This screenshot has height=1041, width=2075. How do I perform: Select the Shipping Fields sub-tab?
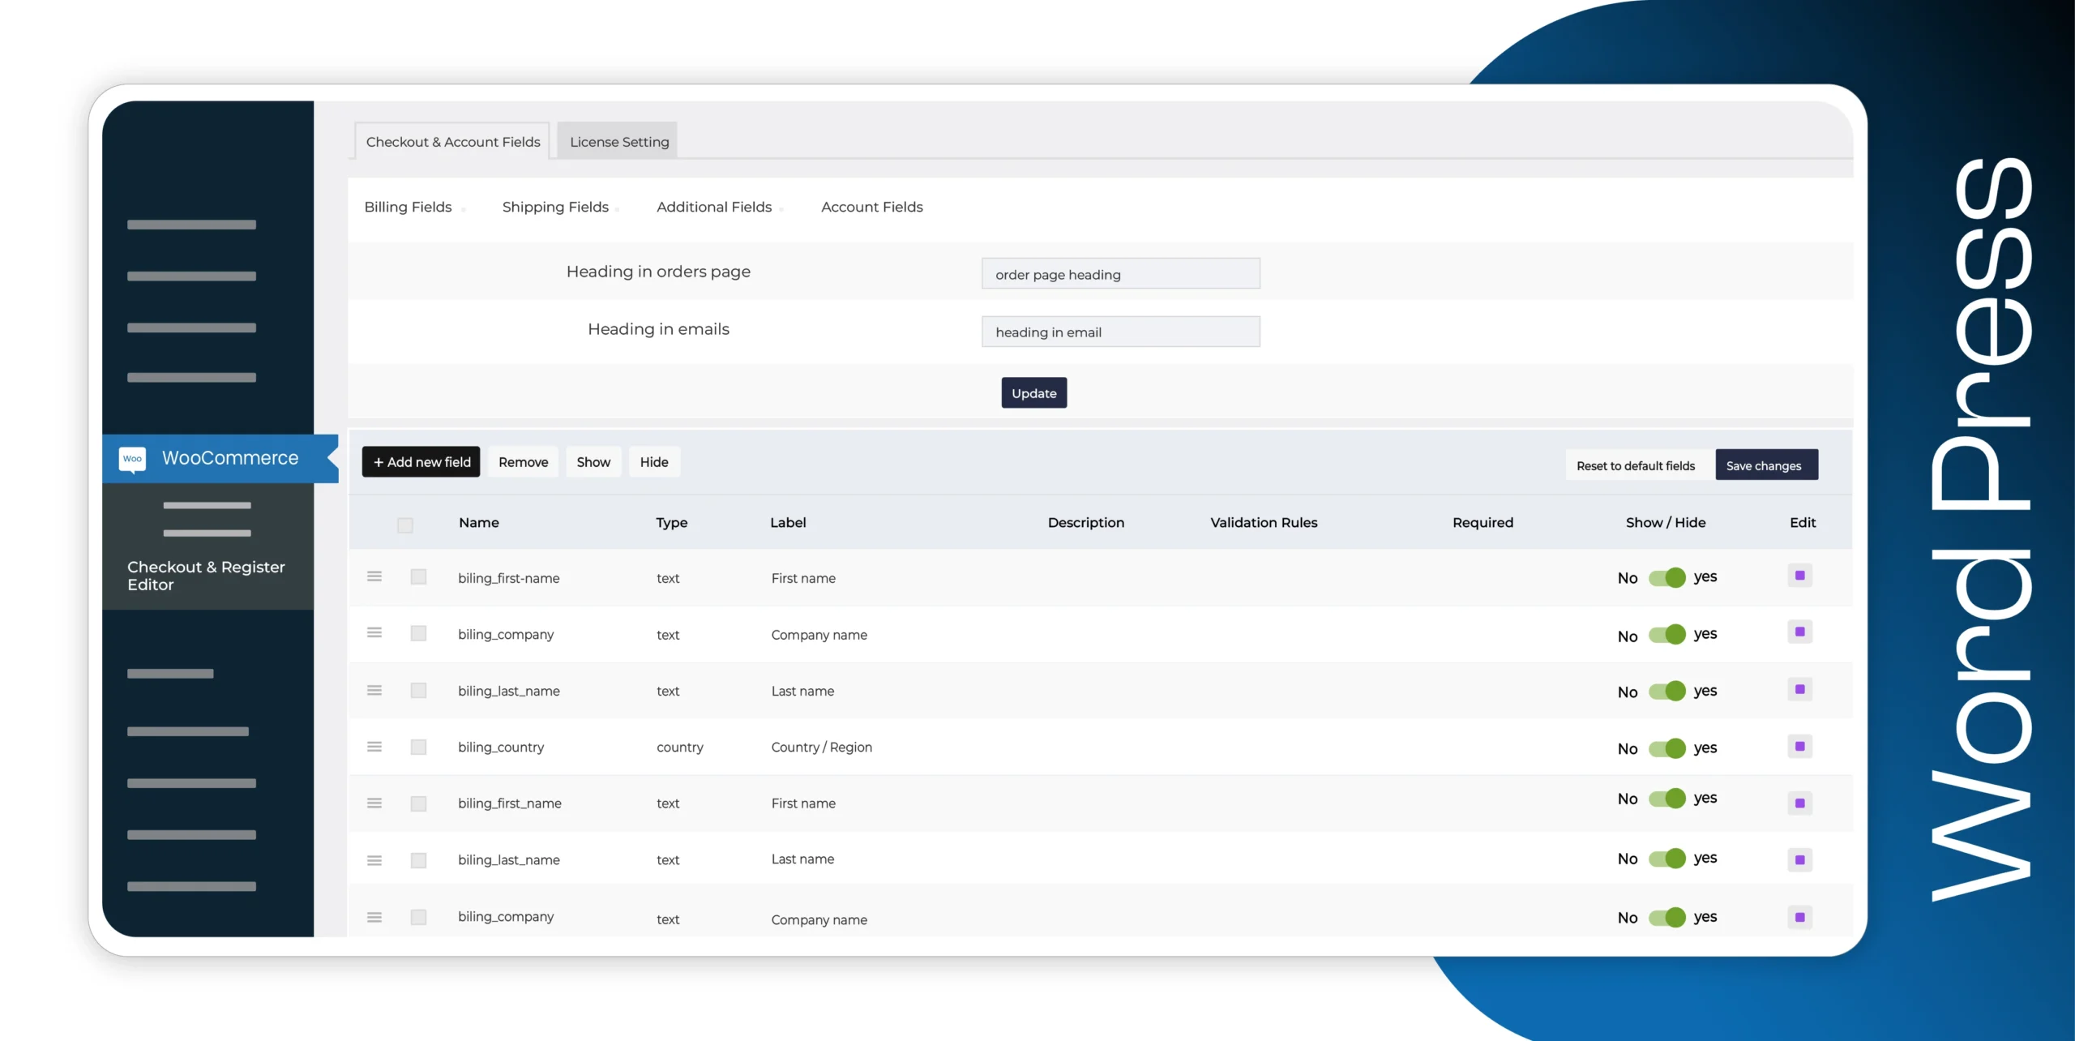555,207
